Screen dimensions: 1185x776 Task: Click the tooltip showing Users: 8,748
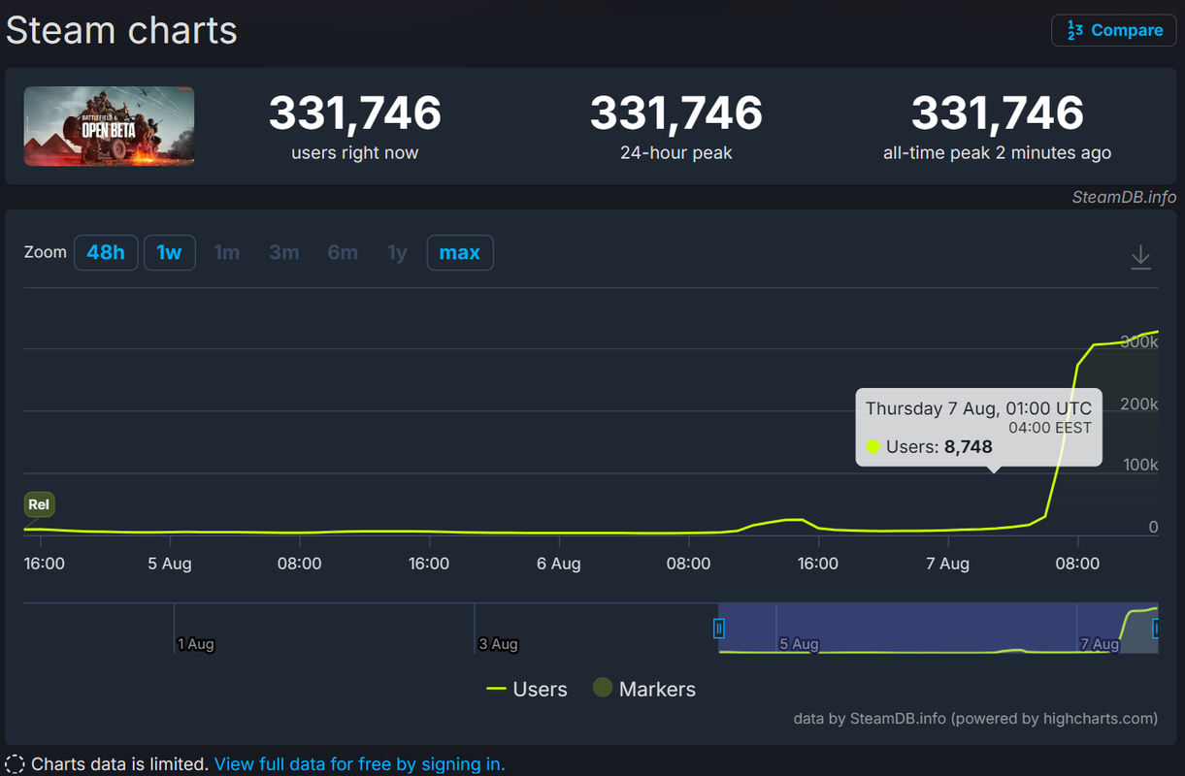pyautogui.click(x=978, y=427)
